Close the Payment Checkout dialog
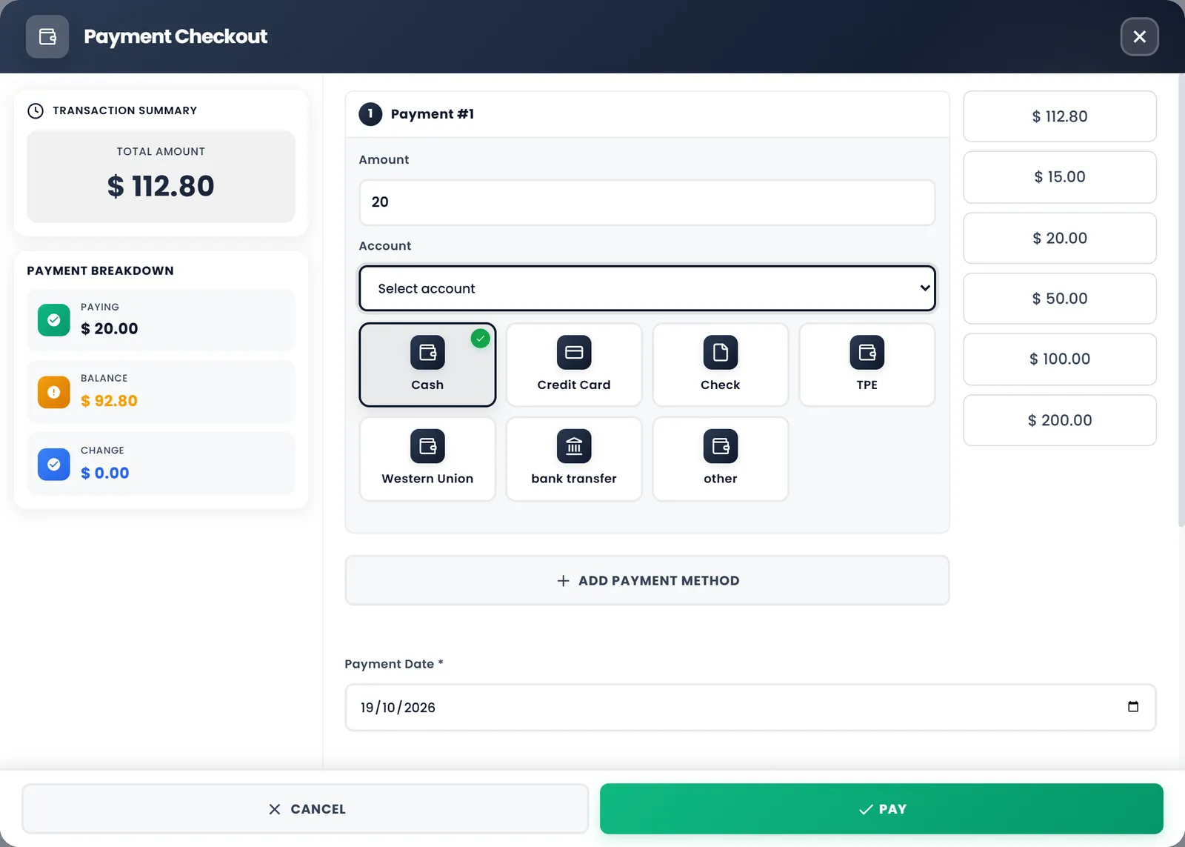The width and height of the screenshot is (1185, 847). (1139, 36)
